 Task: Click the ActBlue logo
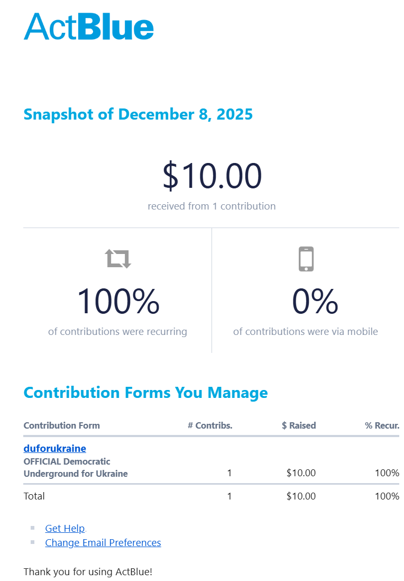(89, 26)
